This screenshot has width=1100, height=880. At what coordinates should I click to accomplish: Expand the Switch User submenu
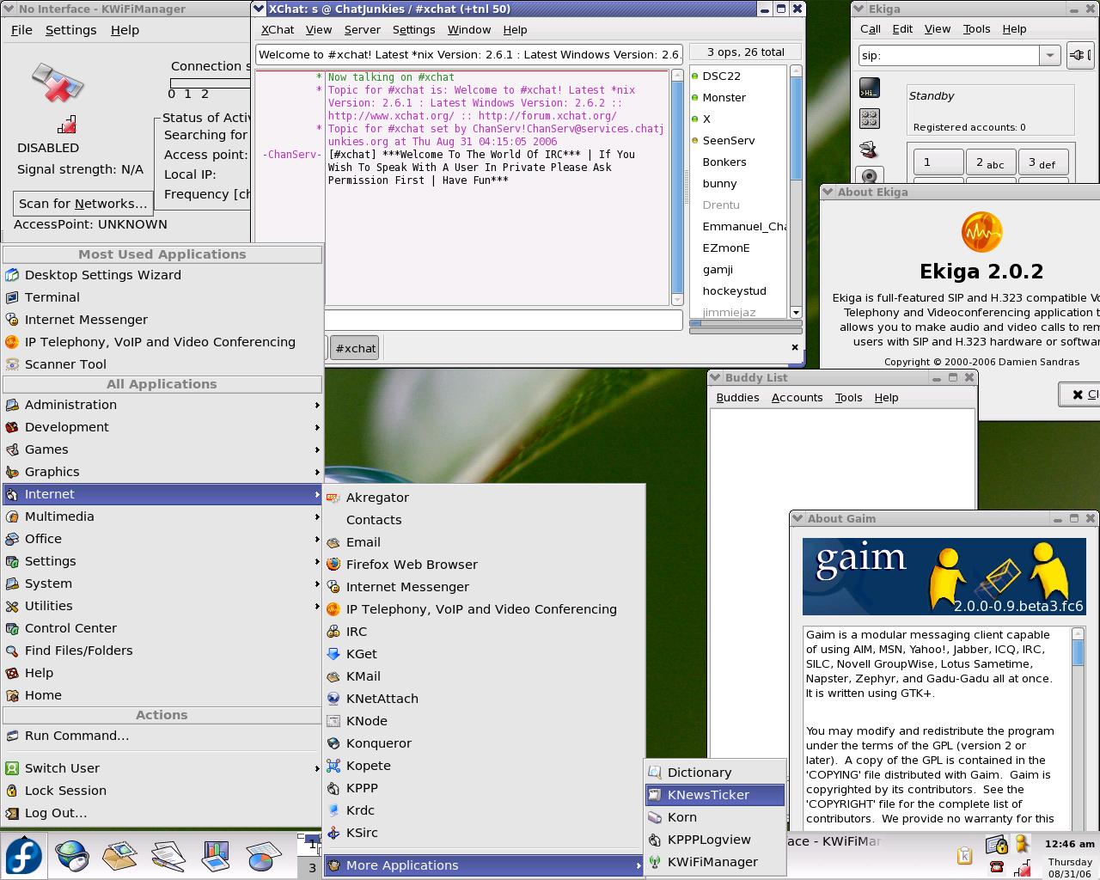tap(162, 768)
